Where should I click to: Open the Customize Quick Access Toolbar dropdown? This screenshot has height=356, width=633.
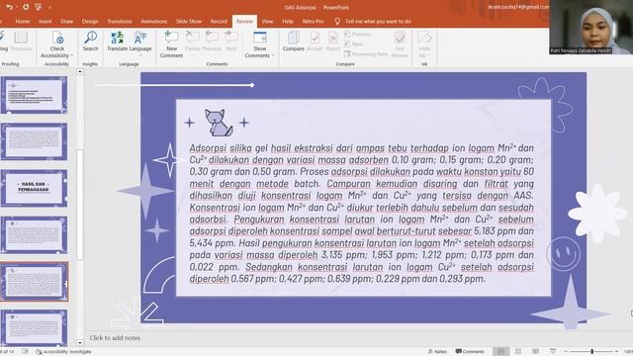(49, 8)
